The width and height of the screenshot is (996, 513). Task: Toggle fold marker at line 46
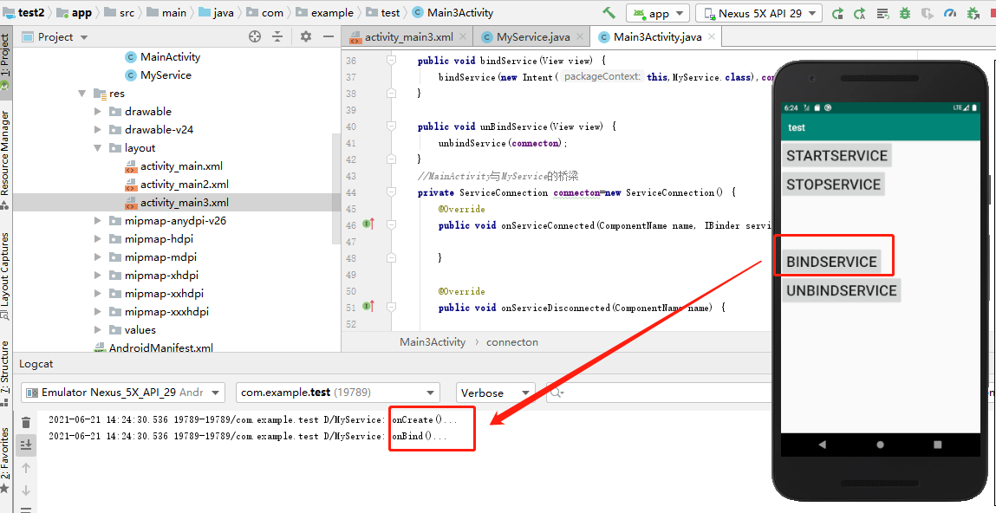click(x=391, y=224)
